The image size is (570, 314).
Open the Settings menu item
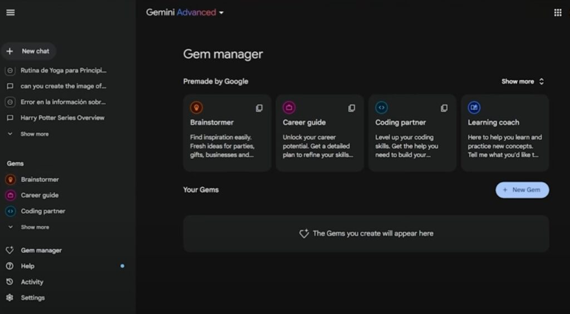tap(33, 298)
